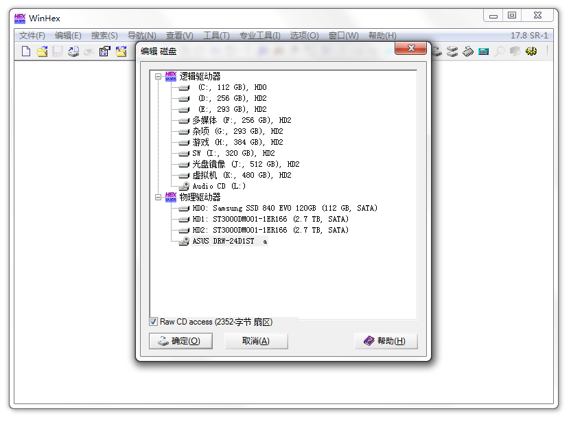Select 杂项 (G:, 293 GB) drive
Screen dimensions: 571x422
tap(237, 131)
